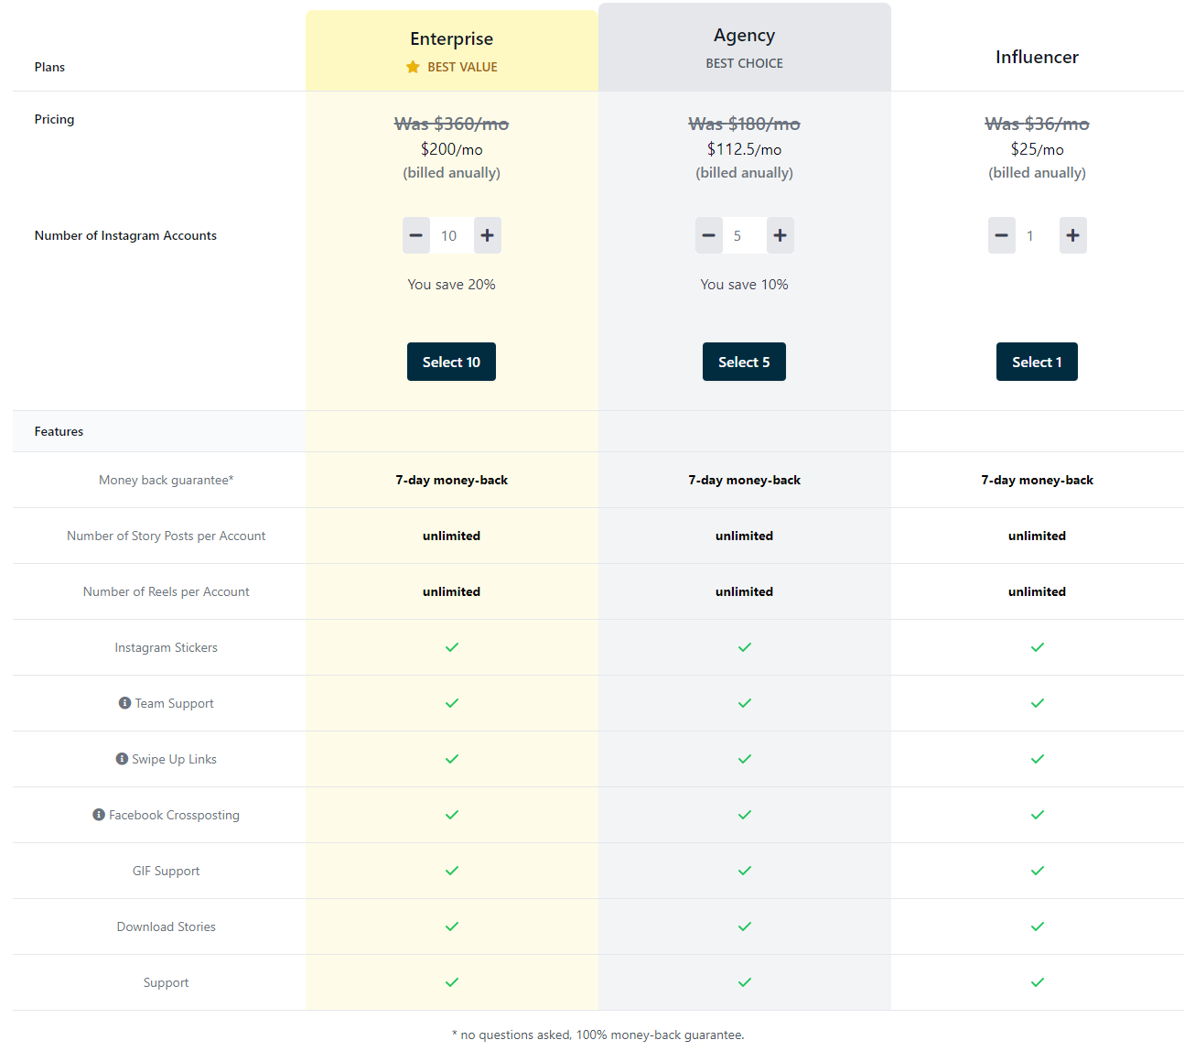This screenshot has height=1051, width=1195.
Task: Click the Influencer plan header
Action: click(1037, 57)
